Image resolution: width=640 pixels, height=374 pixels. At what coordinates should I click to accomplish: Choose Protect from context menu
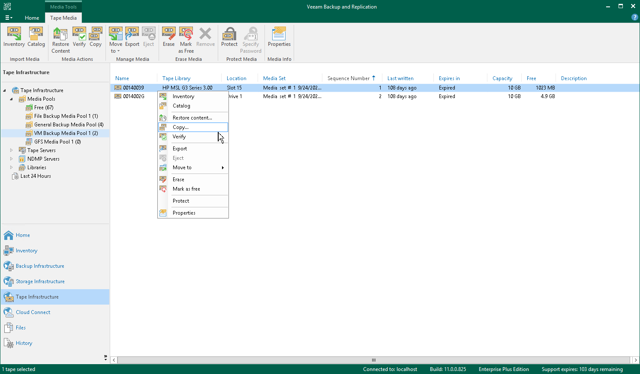click(x=193, y=201)
